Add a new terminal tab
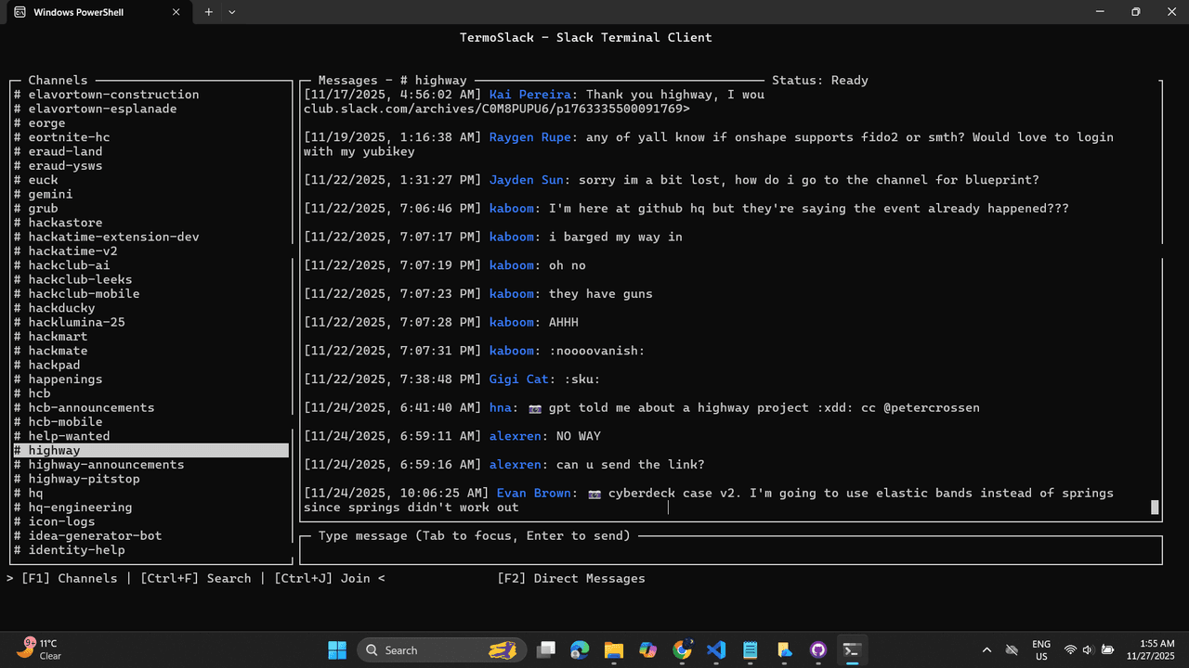The image size is (1189, 668). coord(208,12)
